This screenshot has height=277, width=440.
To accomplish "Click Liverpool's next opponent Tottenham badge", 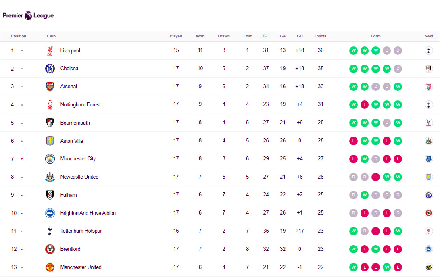I will click(x=429, y=51).
